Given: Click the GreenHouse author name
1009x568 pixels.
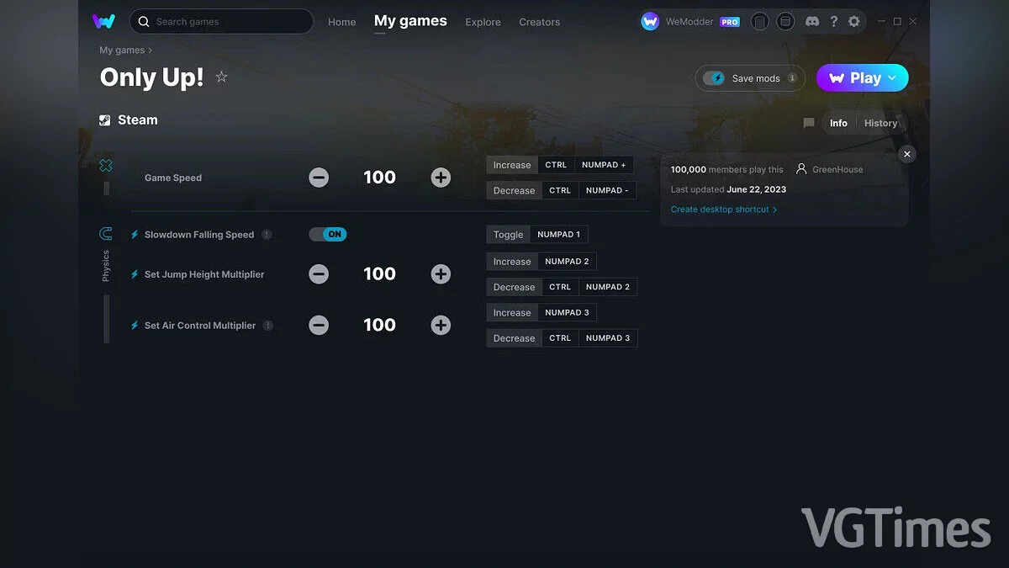Looking at the screenshot, I should 837,169.
